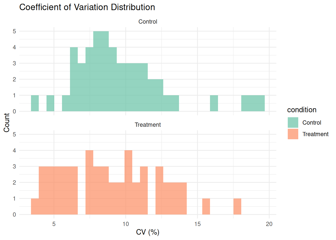The width and height of the screenshot is (336, 240).
Task: Click the x-axis tick label '5'
Action: pyautogui.click(x=54, y=224)
